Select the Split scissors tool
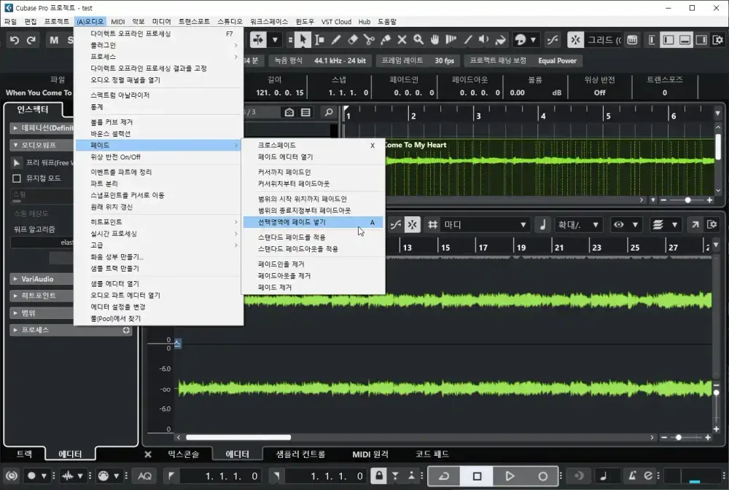Screen dimensions: 729x490 click(x=369, y=40)
